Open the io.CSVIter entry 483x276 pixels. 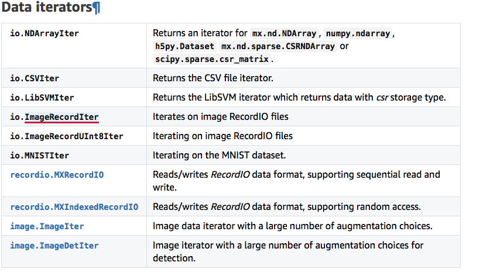click(35, 78)
